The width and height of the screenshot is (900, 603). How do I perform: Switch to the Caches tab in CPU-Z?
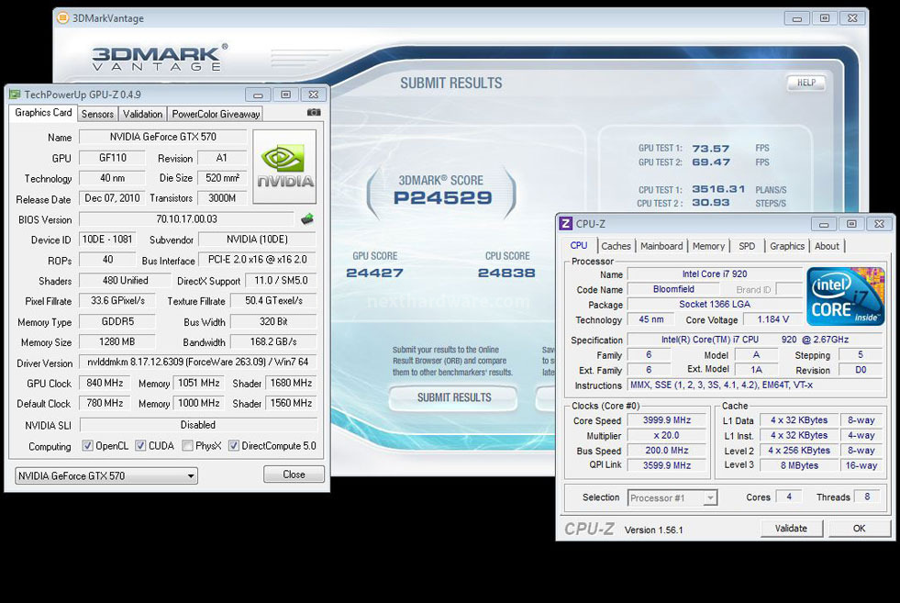[616, 246]
